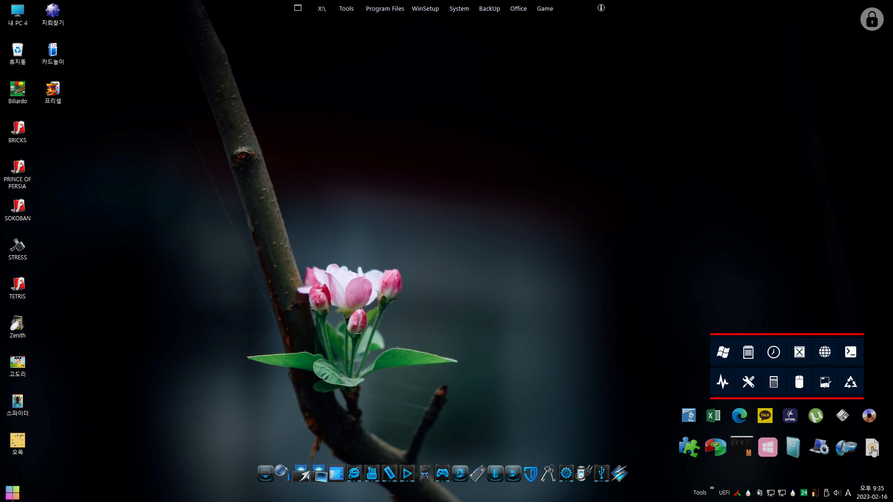Click the green 24 tray icon

[804, 493]
